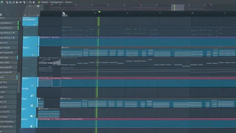Screen dimensions: 236x133
Task: Mute the Pad 1 track
Action: [34, 116]
